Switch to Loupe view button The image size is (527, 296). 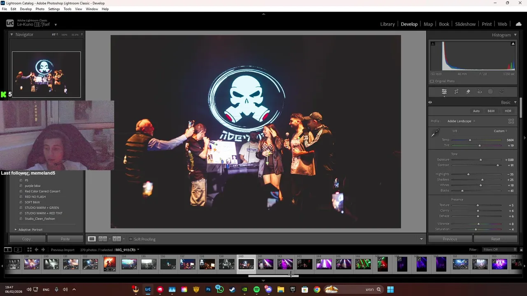pyautogui.click(x=92, y=239)
